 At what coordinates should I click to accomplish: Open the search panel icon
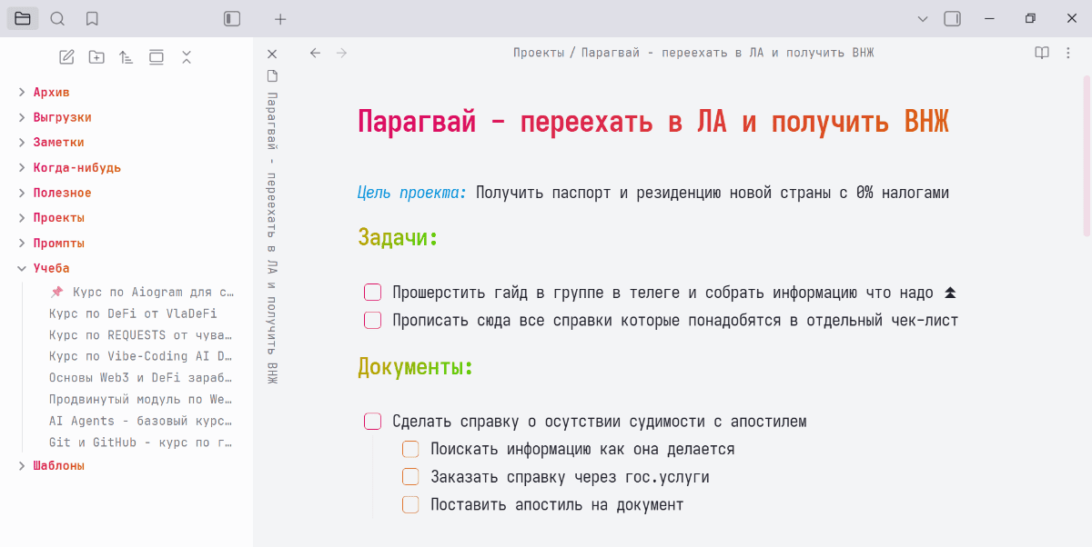click(57, 18)
